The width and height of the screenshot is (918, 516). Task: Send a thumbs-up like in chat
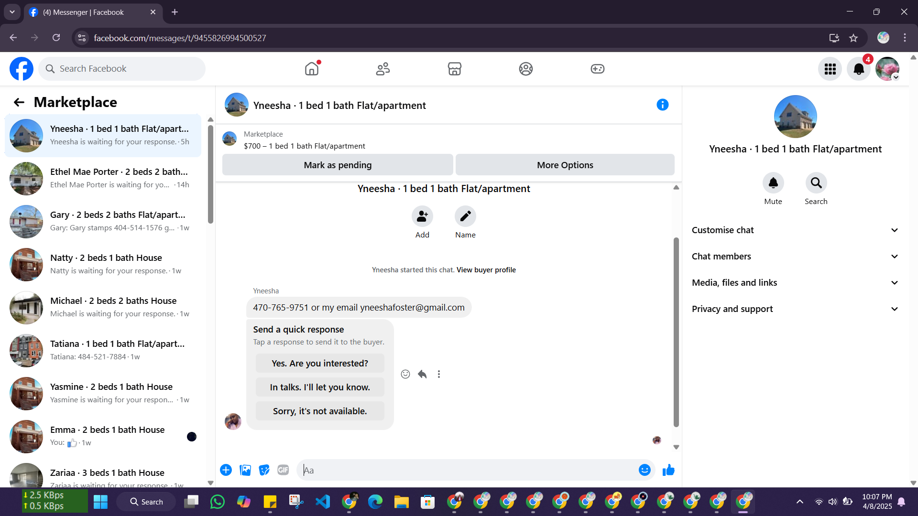click(668, 470)
